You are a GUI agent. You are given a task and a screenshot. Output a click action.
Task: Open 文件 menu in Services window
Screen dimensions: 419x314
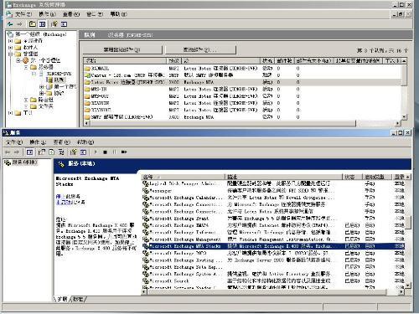[14, 142]
